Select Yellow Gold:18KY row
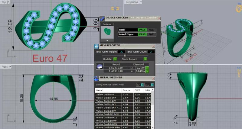This screenshot has height=129, width=242. pos(123,104)
